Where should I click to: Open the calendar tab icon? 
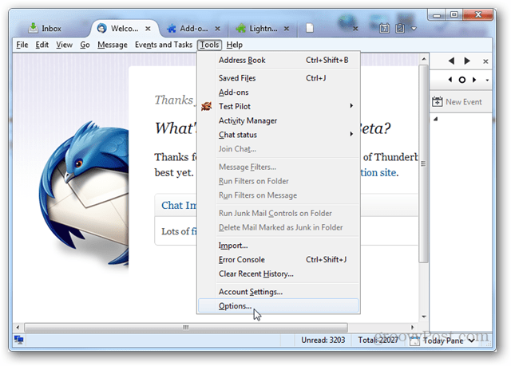point(384,28)
